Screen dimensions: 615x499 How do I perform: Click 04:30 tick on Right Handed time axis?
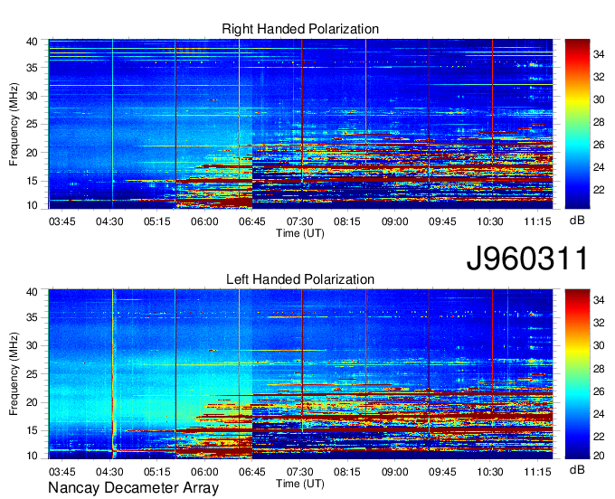click(x=109, y=221)
